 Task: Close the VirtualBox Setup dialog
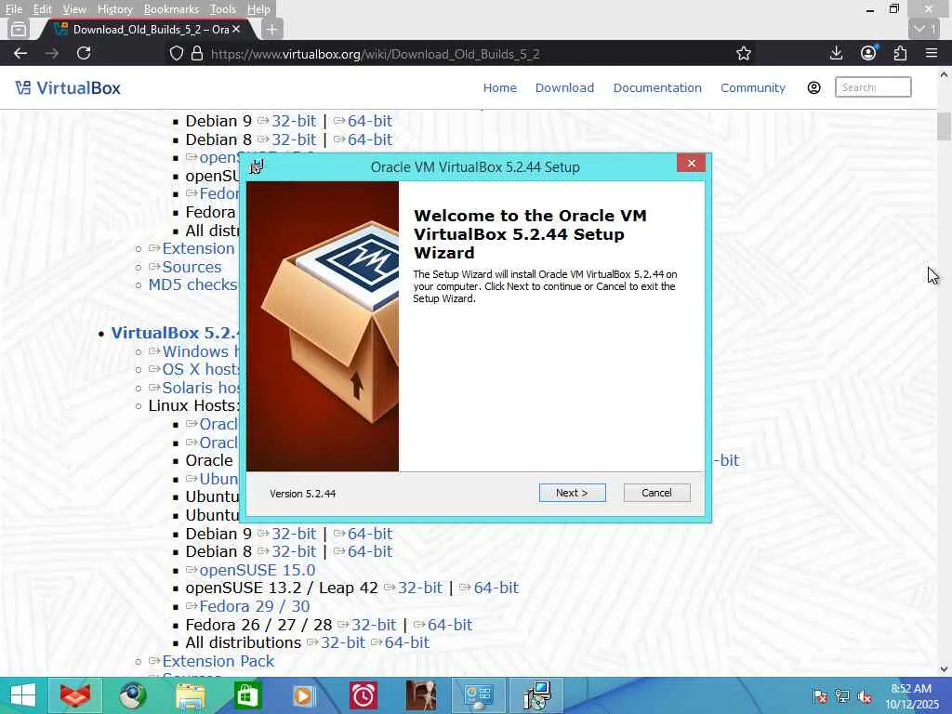point(691,164)
